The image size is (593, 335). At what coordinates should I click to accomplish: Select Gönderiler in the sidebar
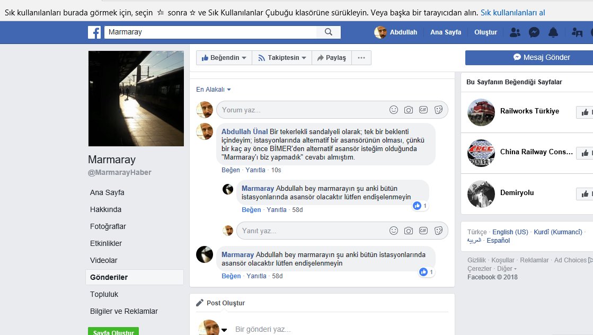click(x=135, y=277)
